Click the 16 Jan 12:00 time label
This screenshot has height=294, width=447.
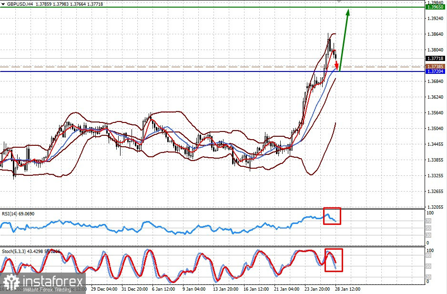point(256,289)
